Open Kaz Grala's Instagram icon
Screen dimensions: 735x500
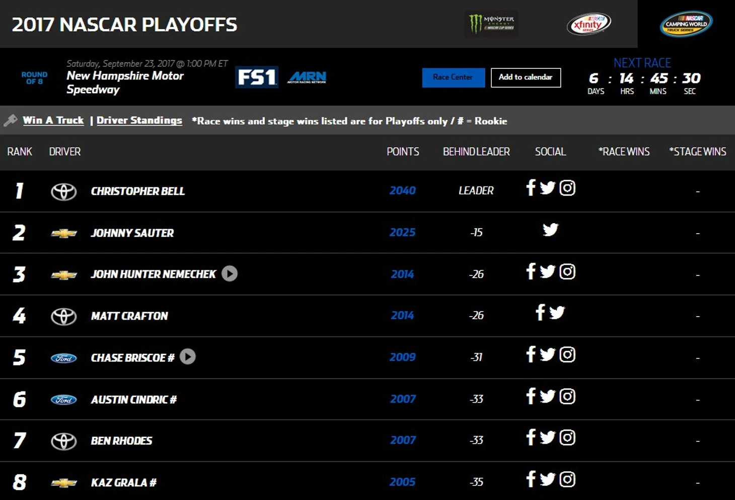[x=567, y=479]
